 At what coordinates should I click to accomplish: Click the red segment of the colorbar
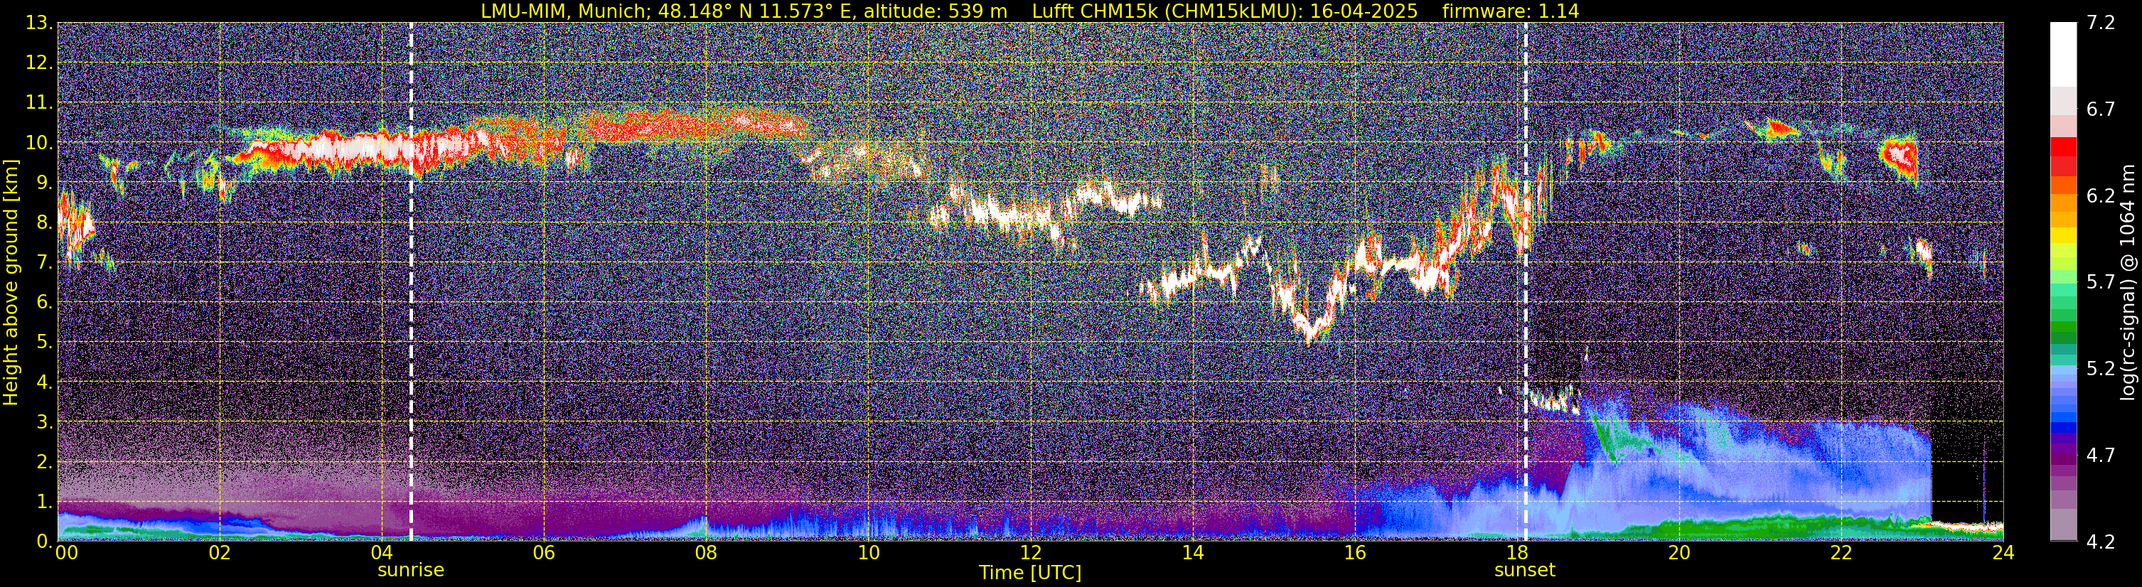pos(2063,146)
